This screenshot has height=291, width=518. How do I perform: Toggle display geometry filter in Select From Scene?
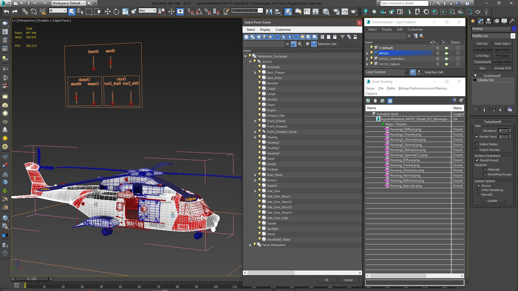click(x=246, y=37)
